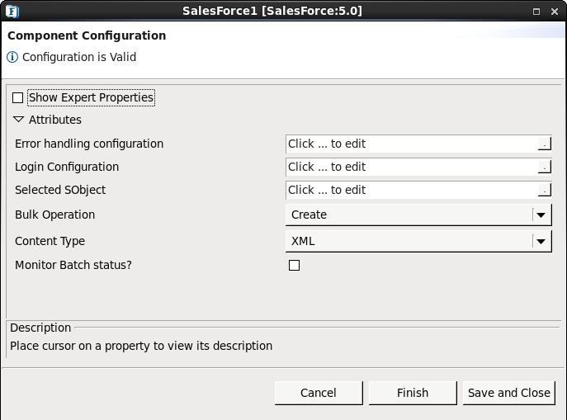Open the Selected SObject ellipsis editor

(544, 191)
